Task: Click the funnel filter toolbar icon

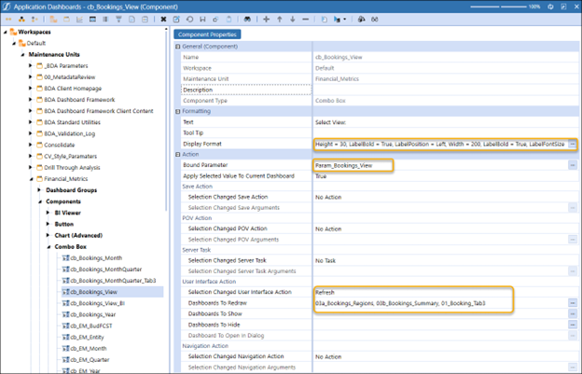Action: click(x=118, y=20)
